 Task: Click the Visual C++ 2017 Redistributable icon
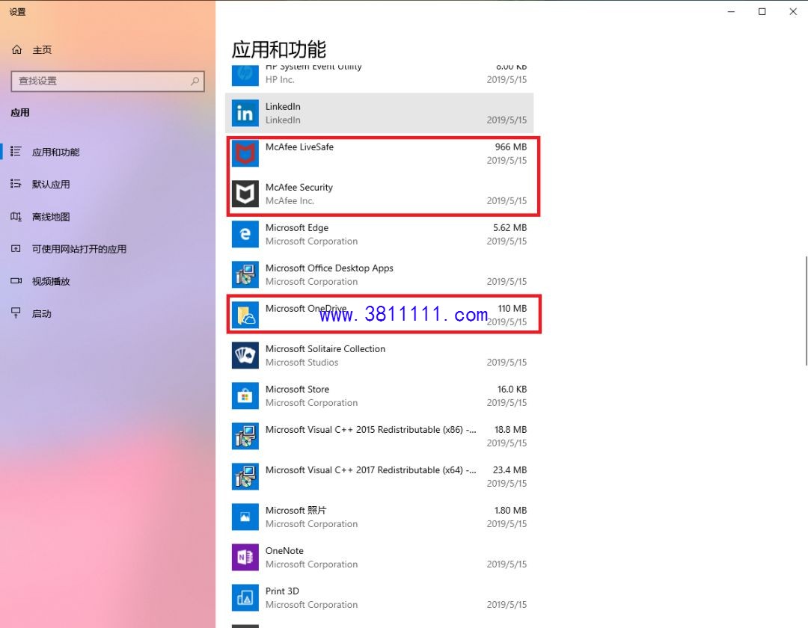click(x=245, y=477)
